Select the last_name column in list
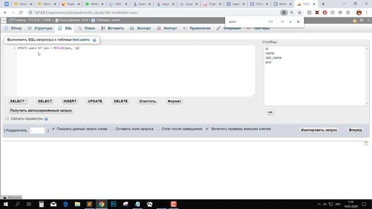Viewport: 372px width, 209px height. coord(273,57)
